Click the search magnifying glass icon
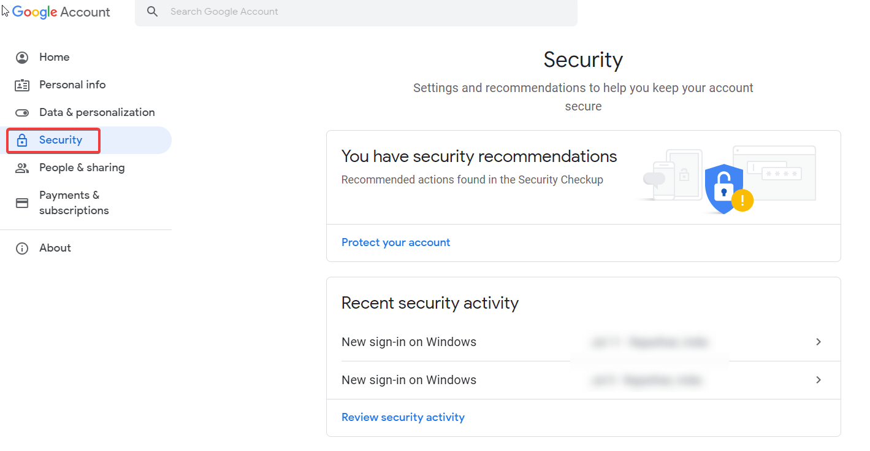870x451 pixels. click(152, 11)
